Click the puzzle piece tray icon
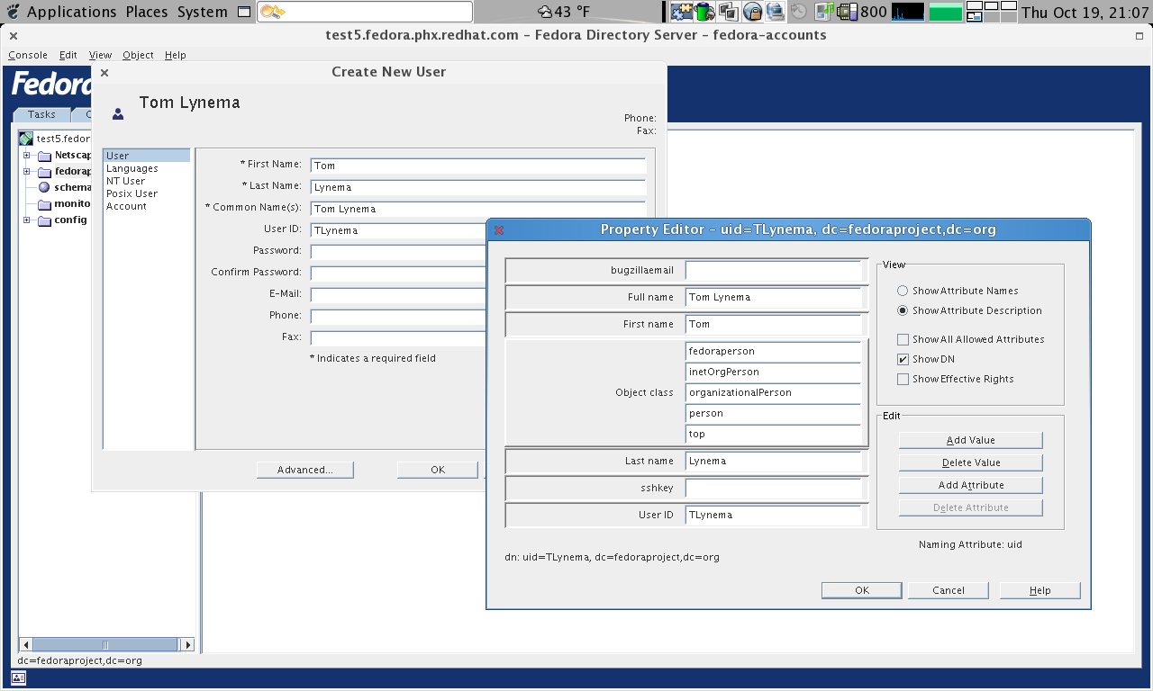1153x691 pixels. pyautogui.click(x=682, y=12)
